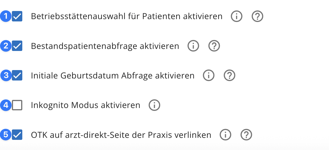Show info for OTK arzt-direkt verlinken

pyautogui.click(x=225, y=135)
